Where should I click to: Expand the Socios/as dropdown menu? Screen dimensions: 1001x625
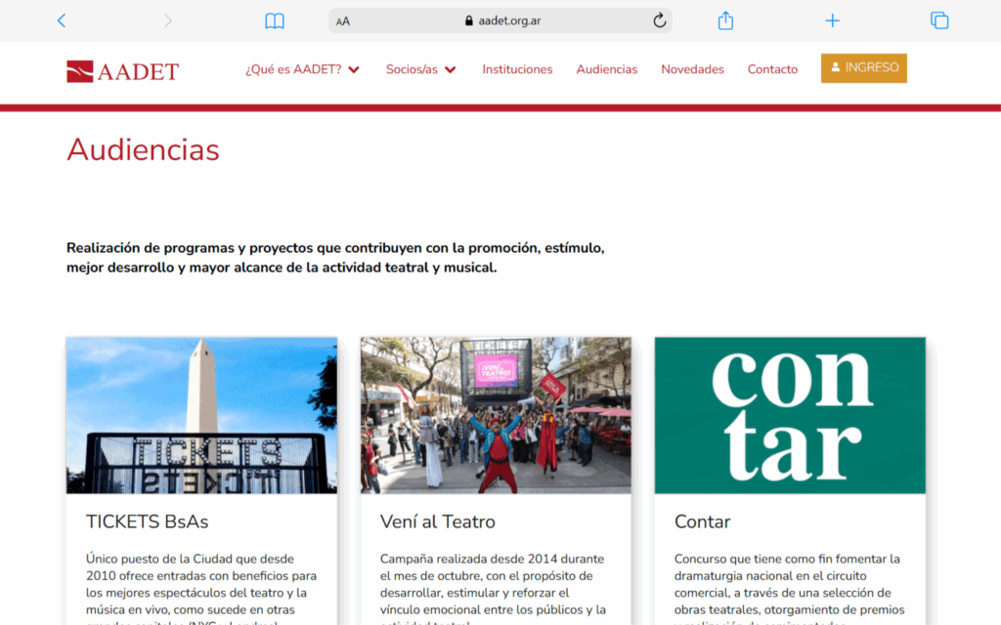[x=420, y=69]
